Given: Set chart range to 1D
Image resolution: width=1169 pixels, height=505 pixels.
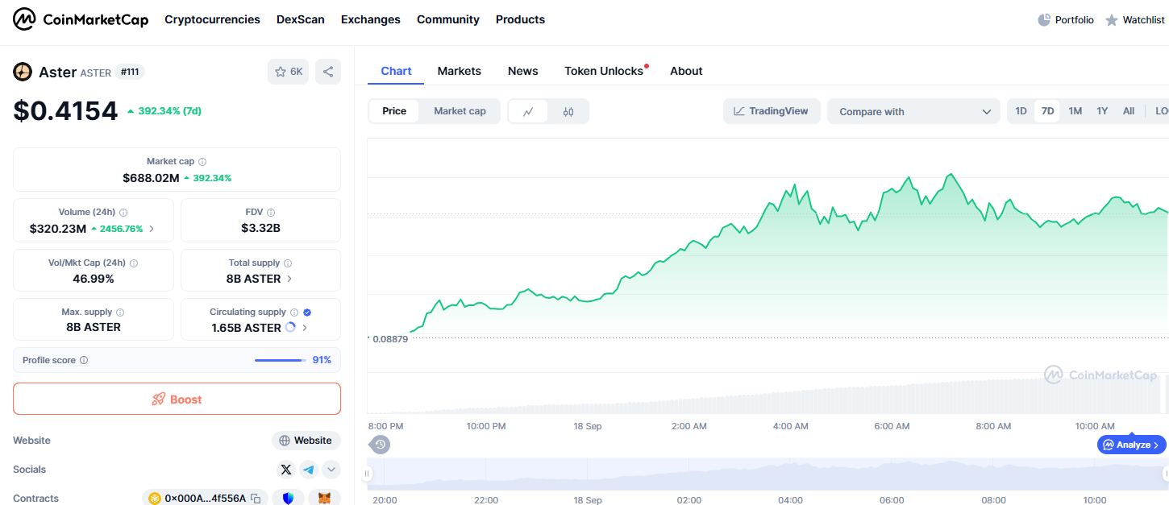Looking at the screenshot, I should 1021,111.
